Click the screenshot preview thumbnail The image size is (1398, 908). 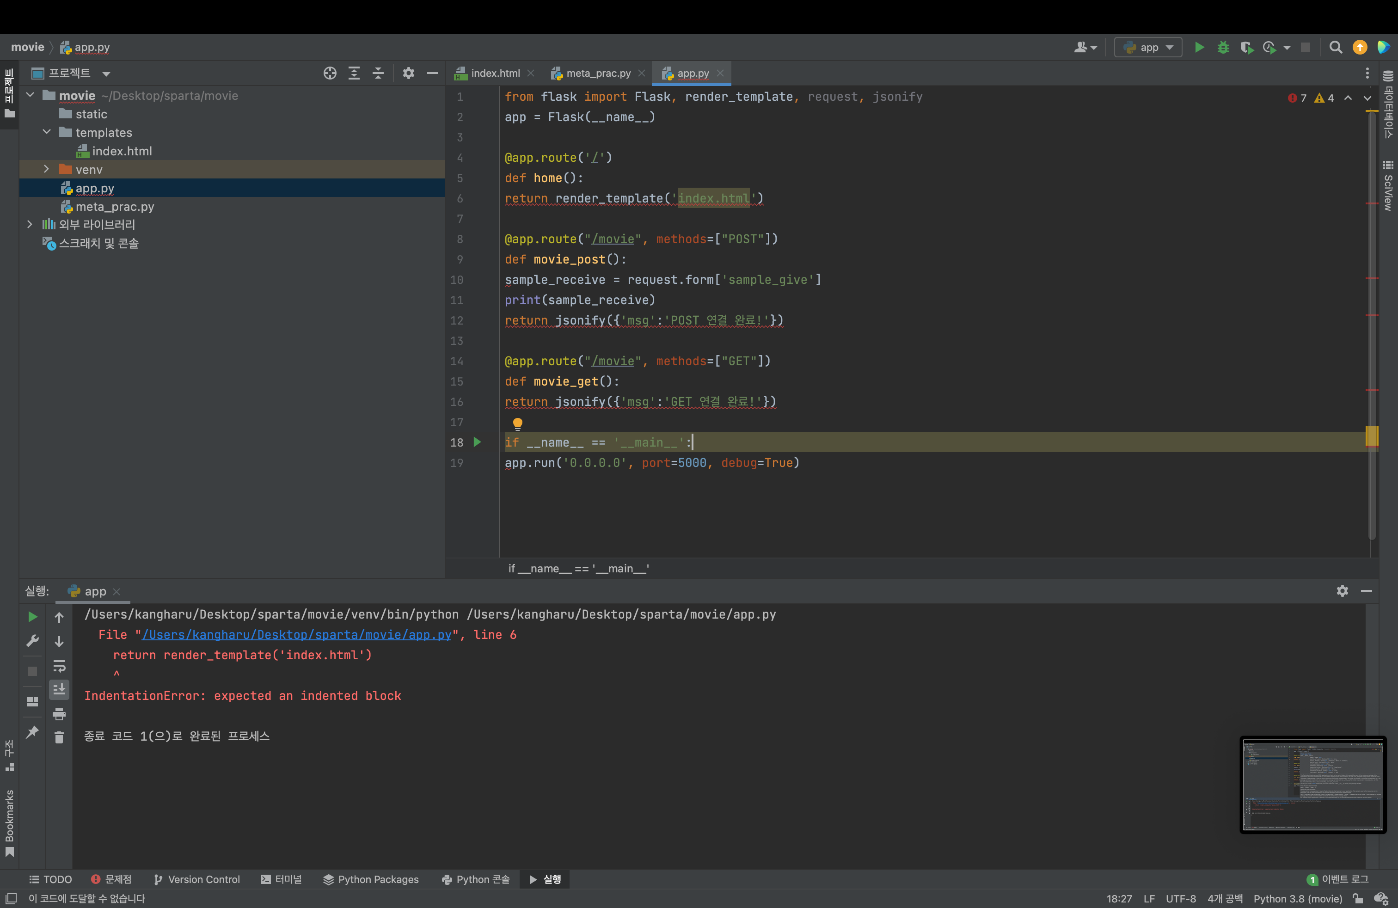(1312, 785)
